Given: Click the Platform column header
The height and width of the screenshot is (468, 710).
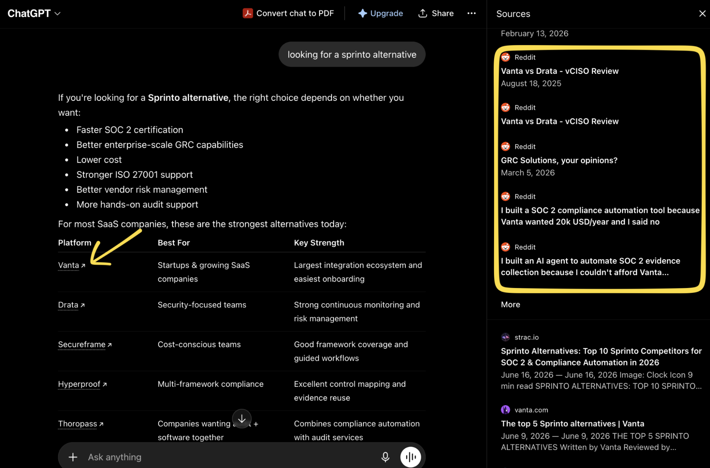Looking at the screenshot, I should coord(75,243).
